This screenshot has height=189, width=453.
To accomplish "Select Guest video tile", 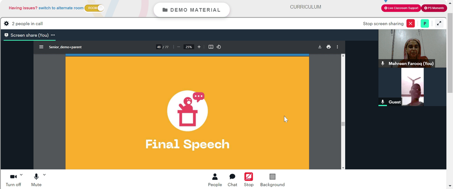I will pyautogui.click(x=412, y=87).
